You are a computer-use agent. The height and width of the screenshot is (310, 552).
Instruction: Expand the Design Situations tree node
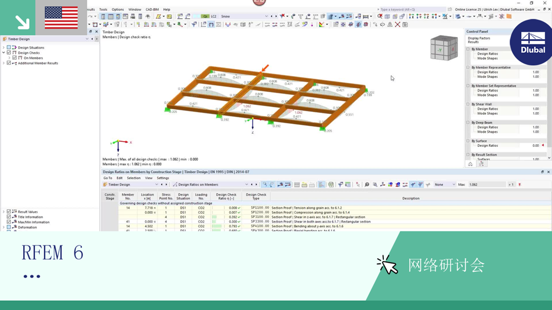pyautogui.click(x=4, y=47)
